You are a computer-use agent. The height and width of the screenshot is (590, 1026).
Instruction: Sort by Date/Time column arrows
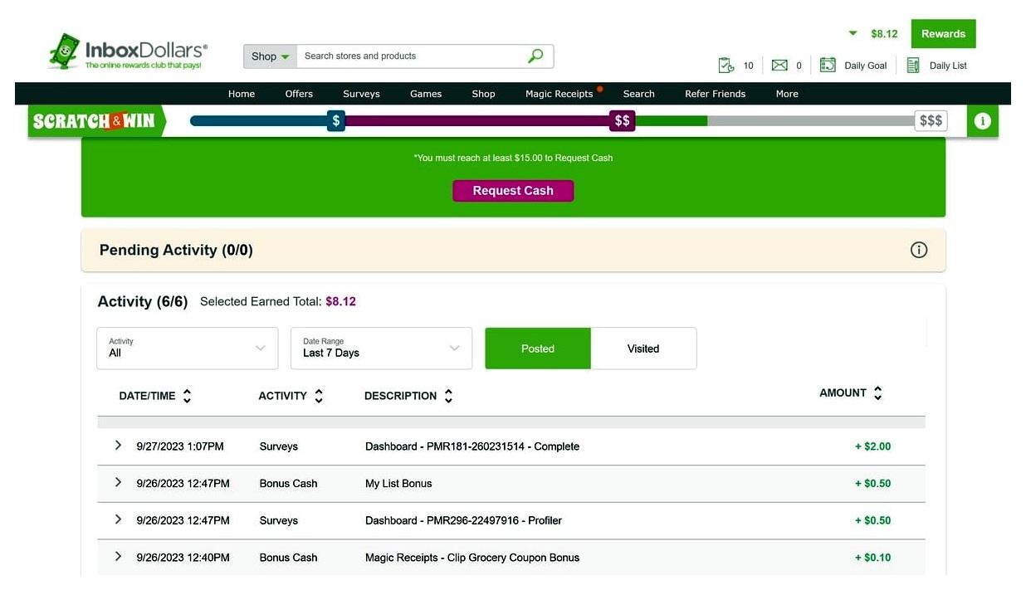tap(187, 396)
